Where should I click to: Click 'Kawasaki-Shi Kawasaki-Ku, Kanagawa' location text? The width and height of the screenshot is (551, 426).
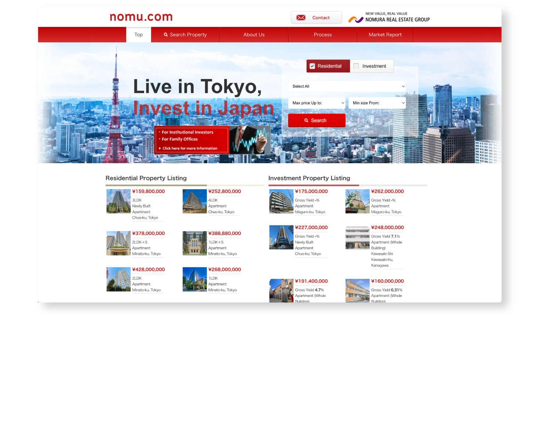point(382,259)
